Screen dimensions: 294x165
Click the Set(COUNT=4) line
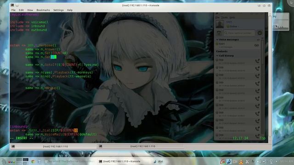[x=46, y=53]
